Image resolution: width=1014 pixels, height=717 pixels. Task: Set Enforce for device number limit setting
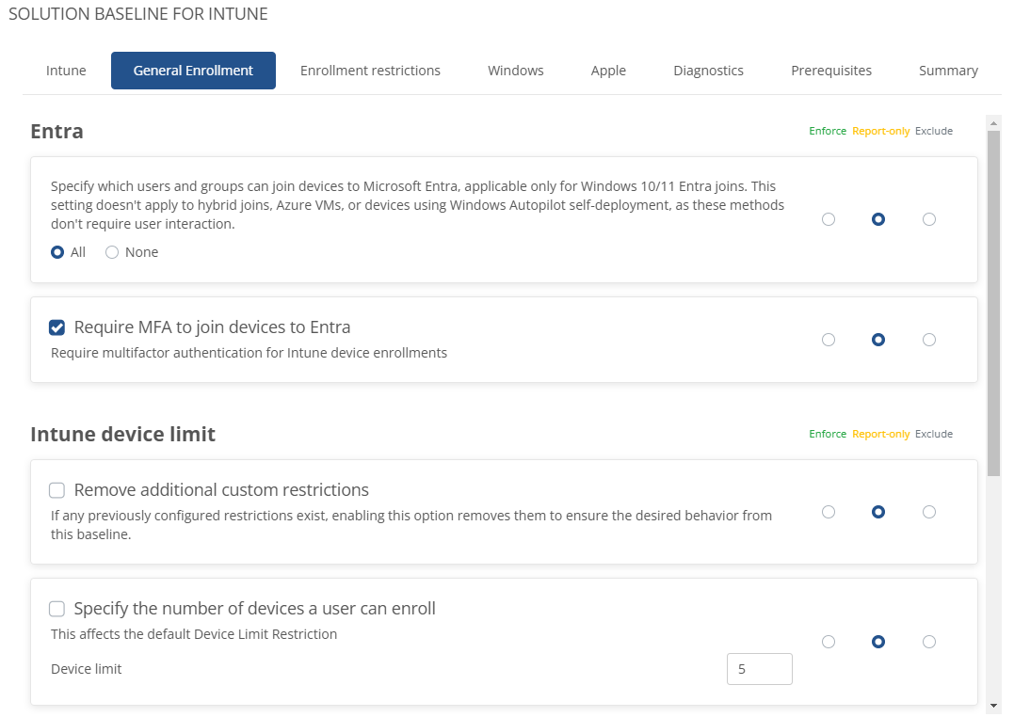829,642
